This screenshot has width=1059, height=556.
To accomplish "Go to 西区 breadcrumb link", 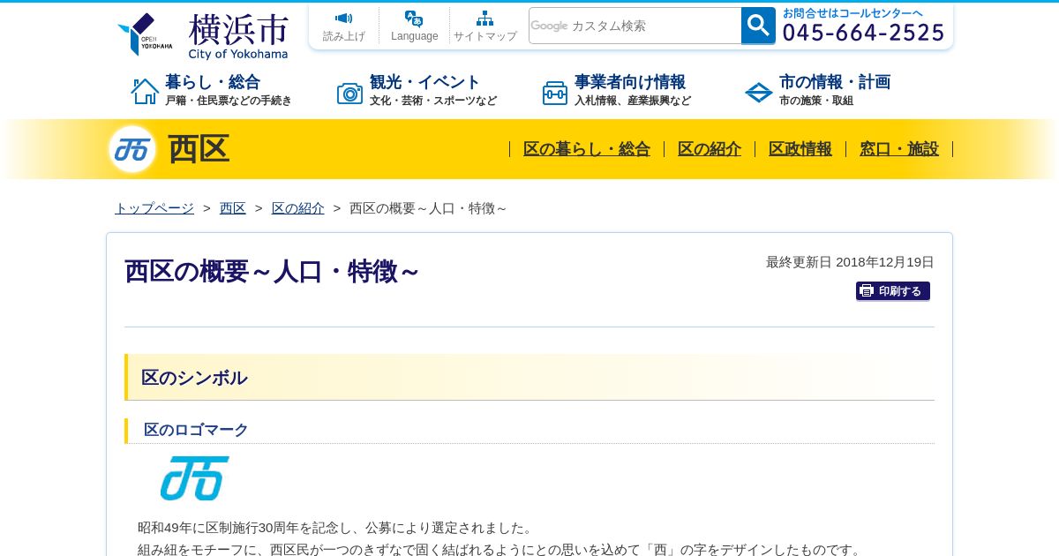I will 233,208.
